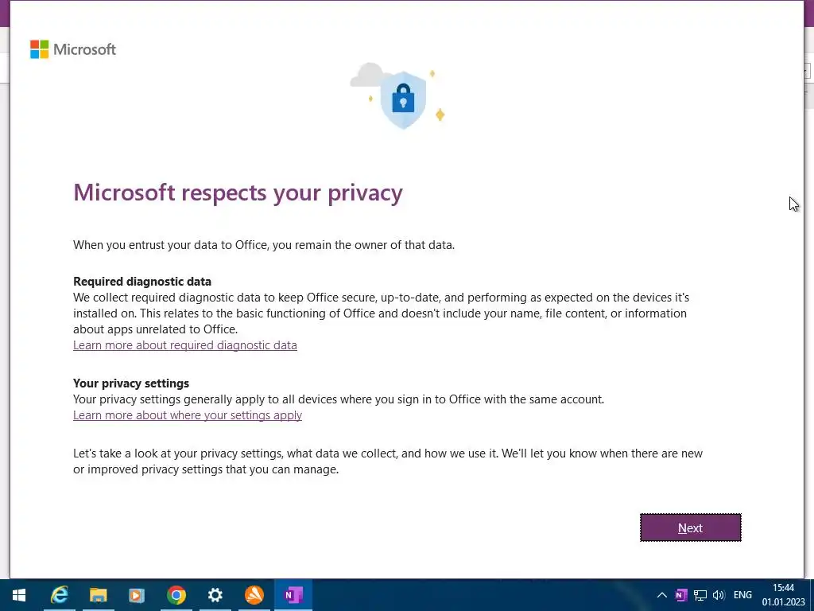Open network status in system tray

(700, 595)
